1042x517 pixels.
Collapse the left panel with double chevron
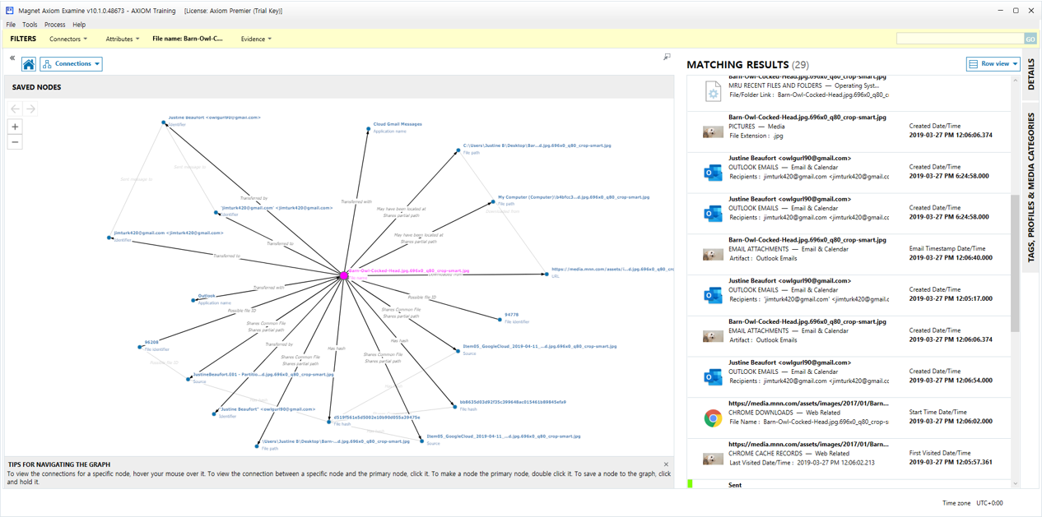tap(12, 58)
